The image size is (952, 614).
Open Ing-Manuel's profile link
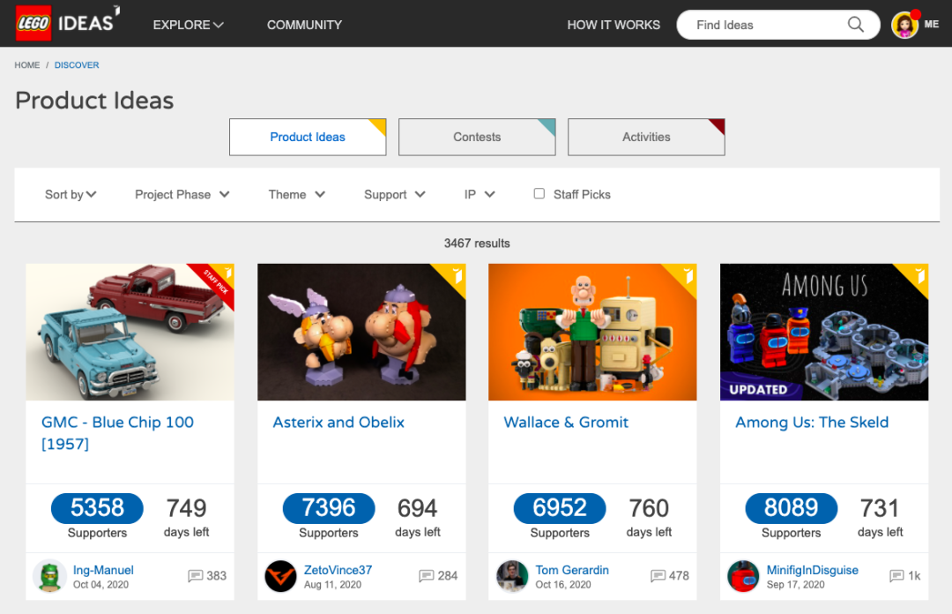(103, 570)
